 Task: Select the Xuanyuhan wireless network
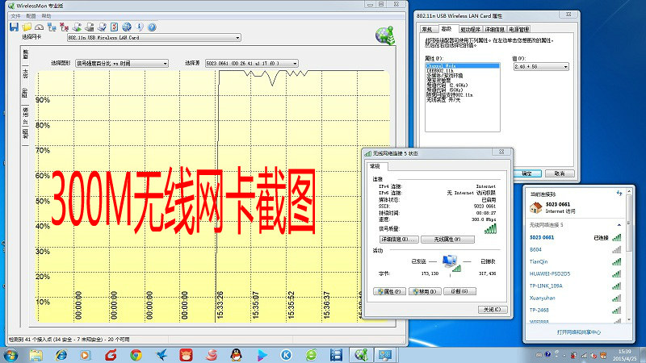575,298
